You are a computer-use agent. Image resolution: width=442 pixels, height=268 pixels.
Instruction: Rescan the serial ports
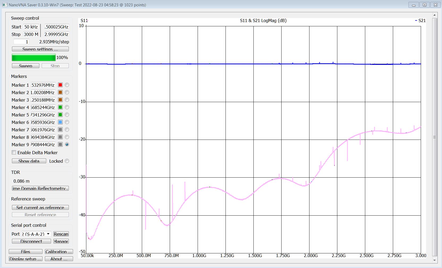(61, 234)
